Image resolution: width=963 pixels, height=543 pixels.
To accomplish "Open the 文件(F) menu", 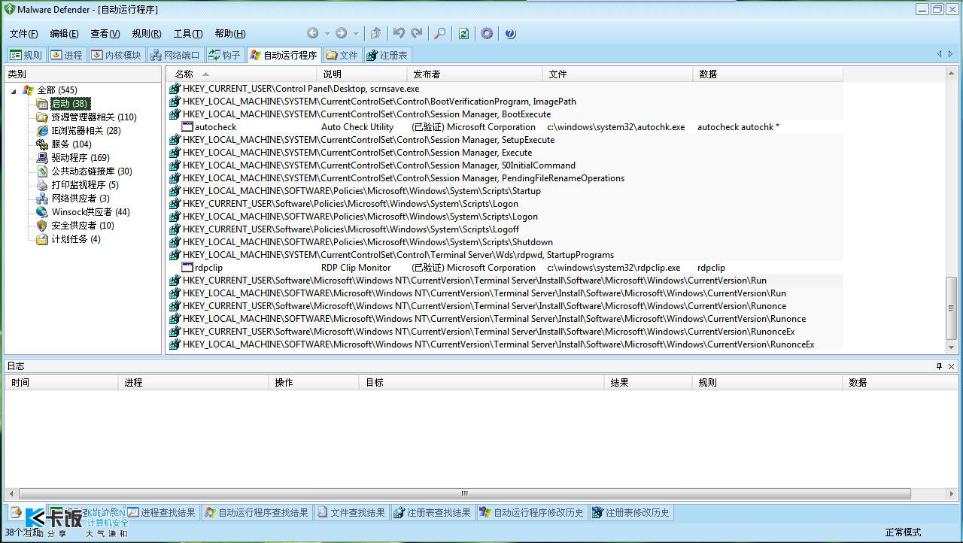I will coord(23,34).
